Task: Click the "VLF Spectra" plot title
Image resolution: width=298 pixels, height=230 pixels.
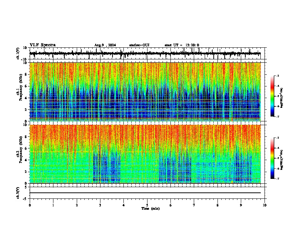Action: click(x=43, y=45)
